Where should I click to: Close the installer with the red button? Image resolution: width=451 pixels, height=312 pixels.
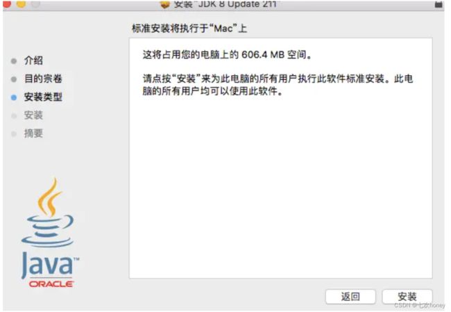pyautogui.click(x=7, y=3)
